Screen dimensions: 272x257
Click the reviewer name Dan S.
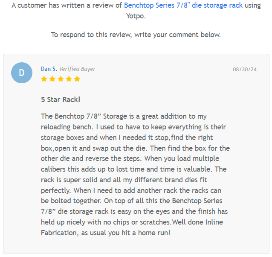coord(49,69)
